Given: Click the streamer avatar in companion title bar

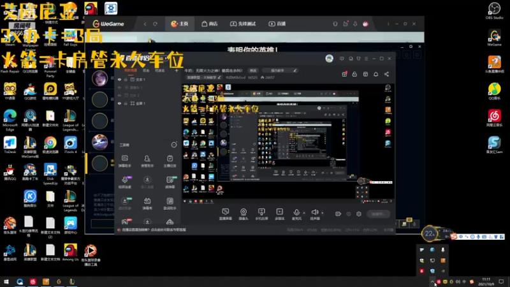Looking at the screenshot, I should point(329,58).
